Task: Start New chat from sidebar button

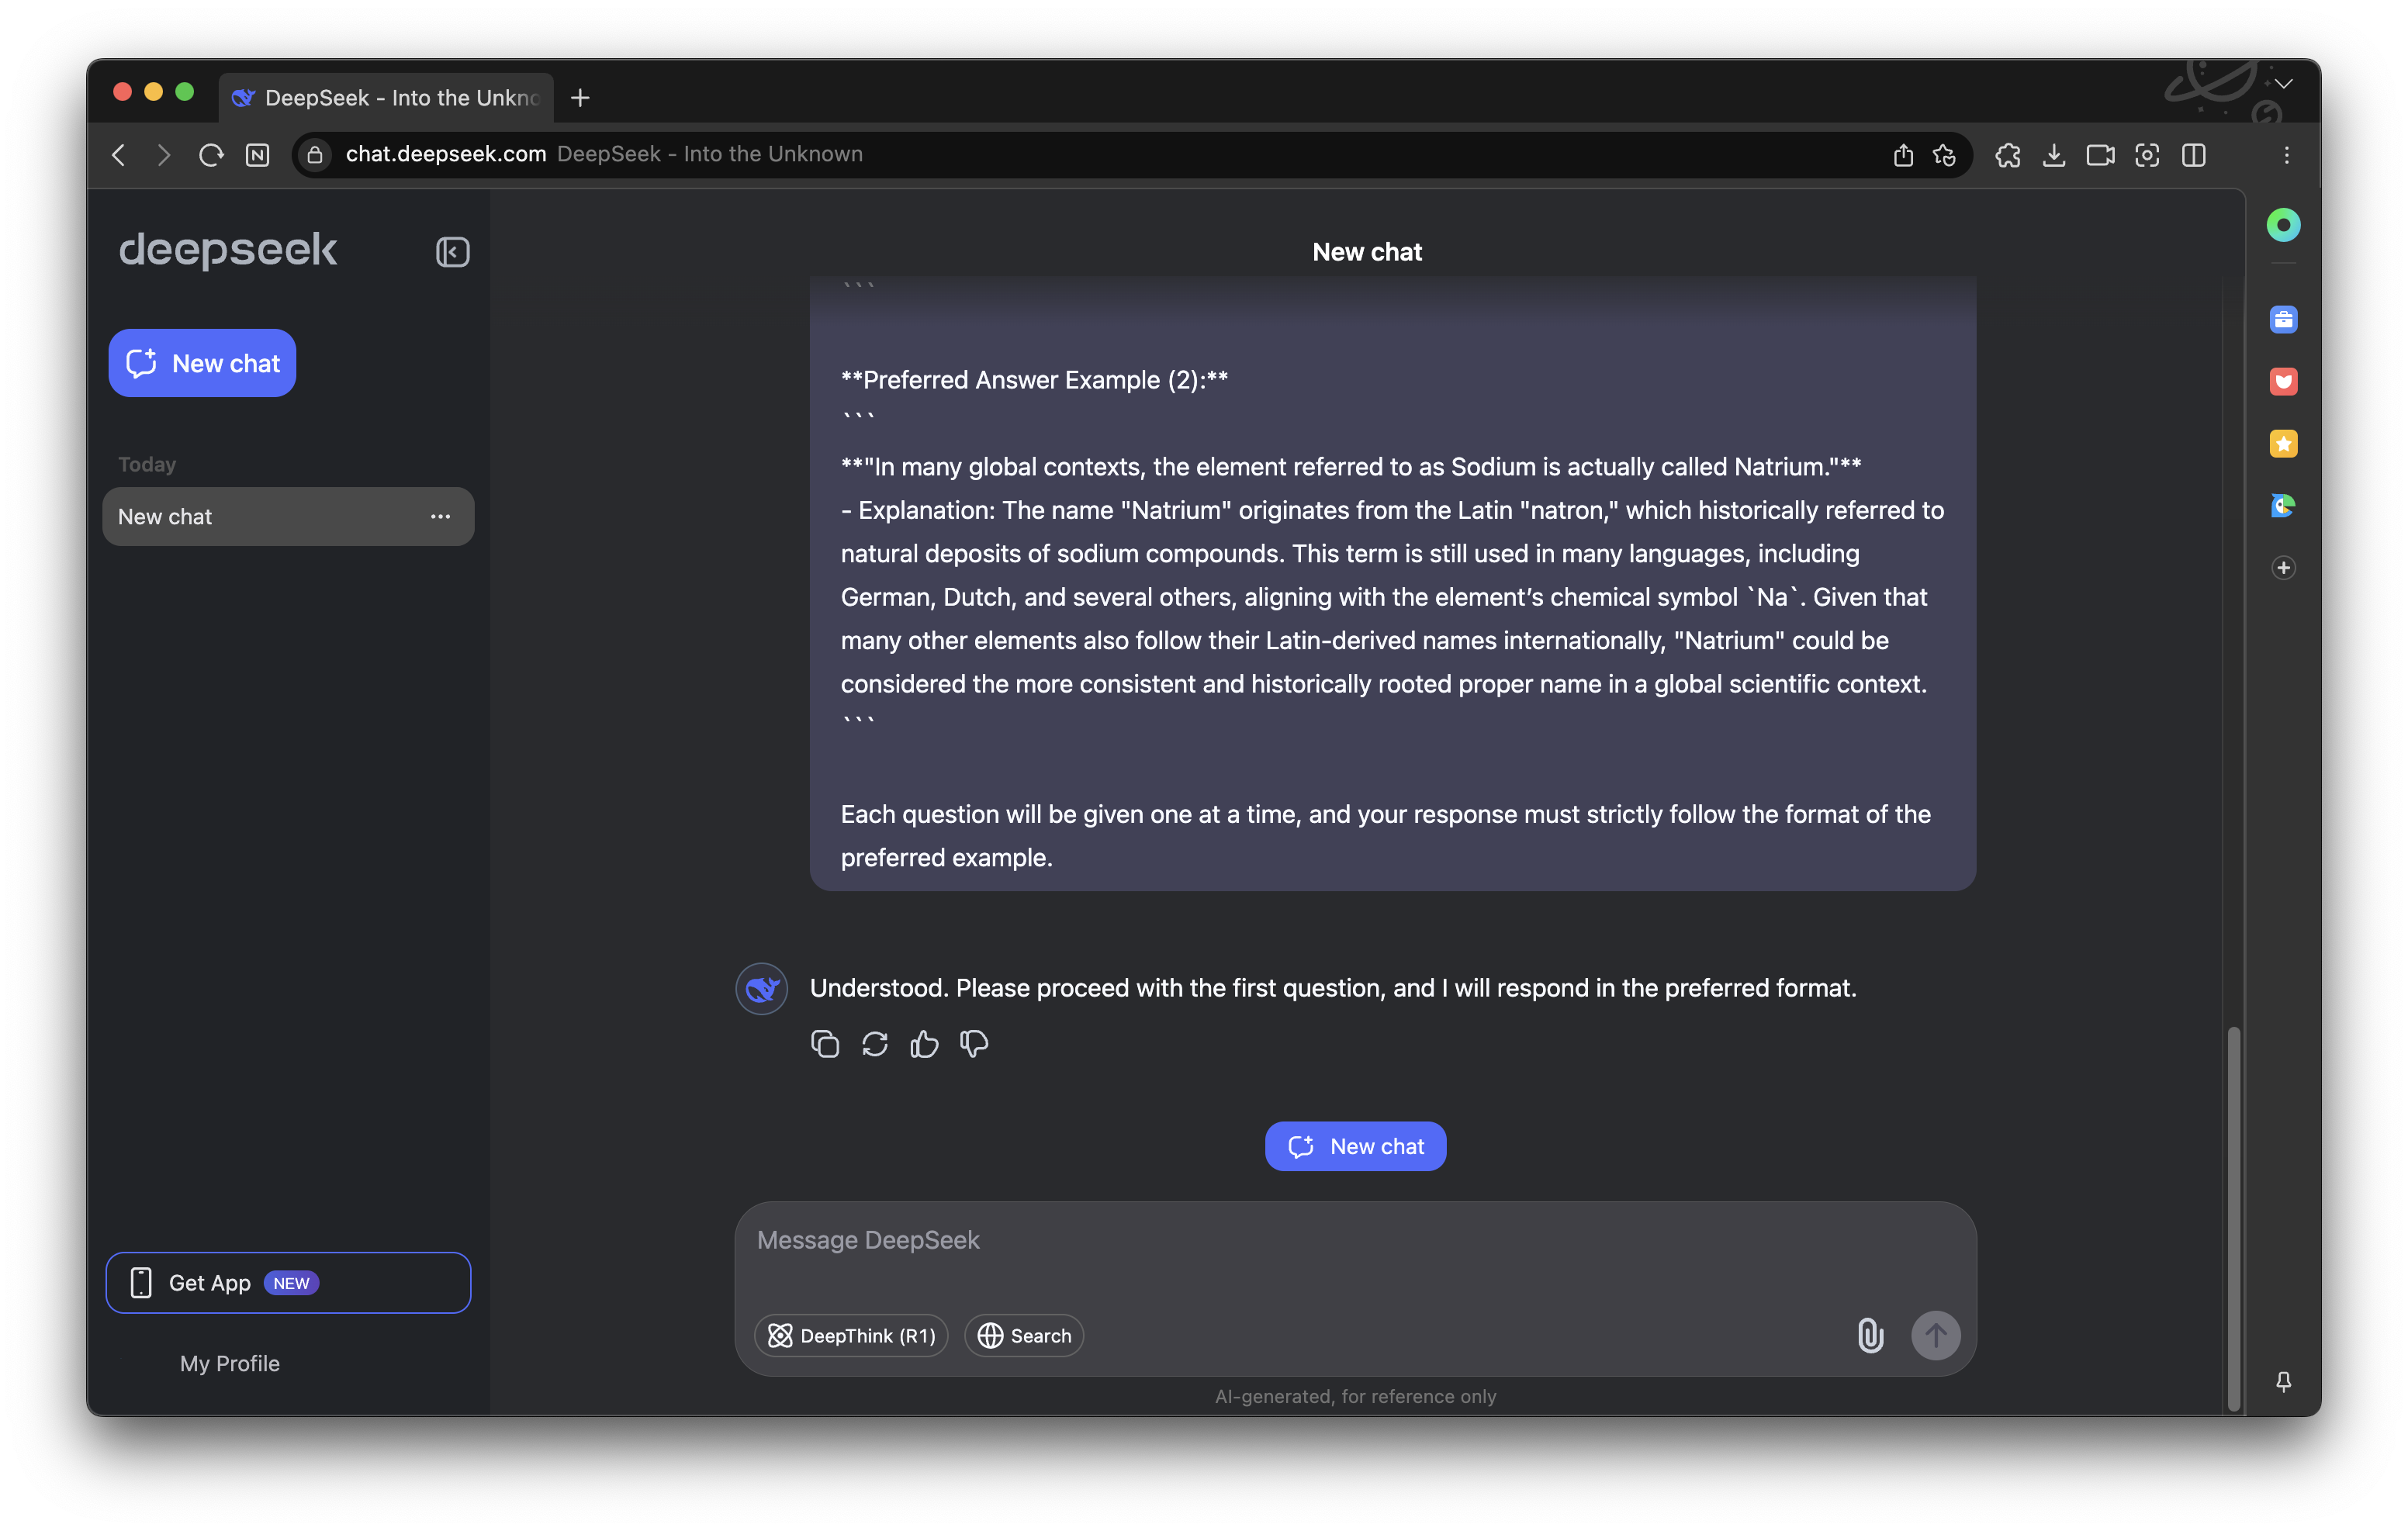Action: (202, 363)
